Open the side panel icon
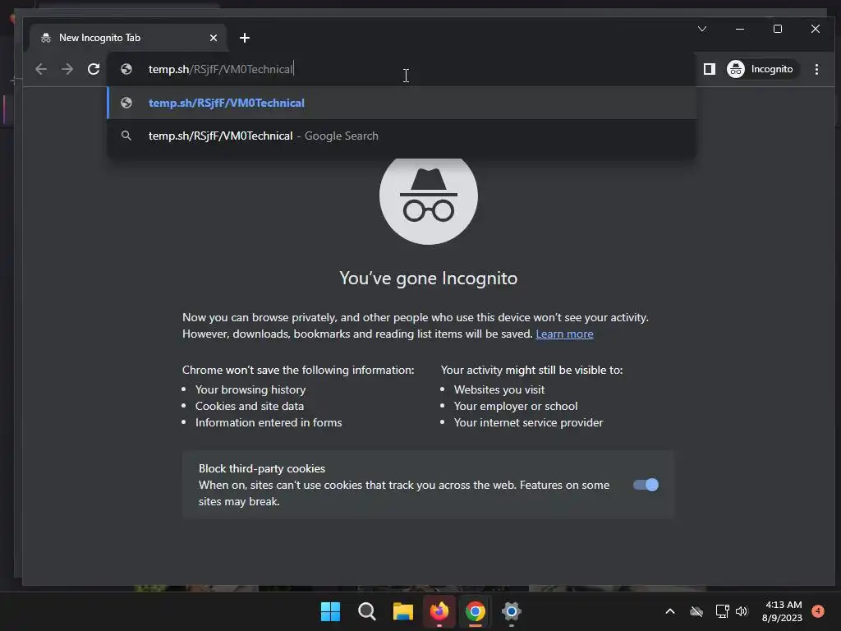The height and width of the screenshot is (631, 841). click(709, 69)
